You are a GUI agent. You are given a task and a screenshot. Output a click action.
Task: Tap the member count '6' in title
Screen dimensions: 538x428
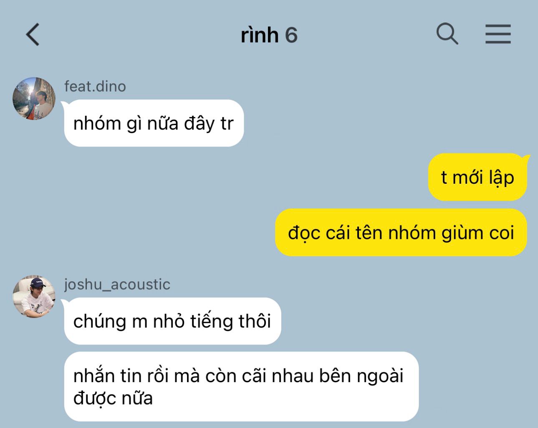click(291, 35)
